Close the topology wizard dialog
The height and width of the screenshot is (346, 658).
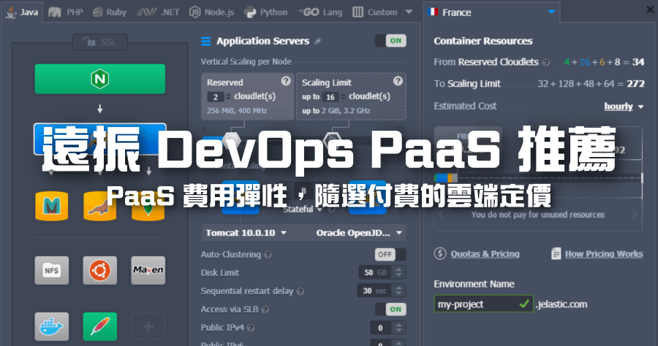pyautogui.click(x=650, y=9)
